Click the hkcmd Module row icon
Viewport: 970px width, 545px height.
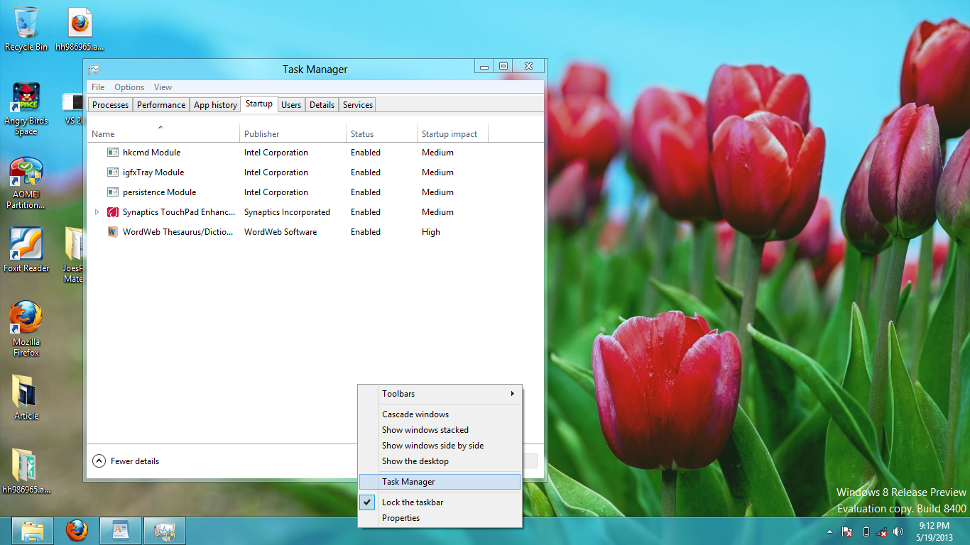112,153
